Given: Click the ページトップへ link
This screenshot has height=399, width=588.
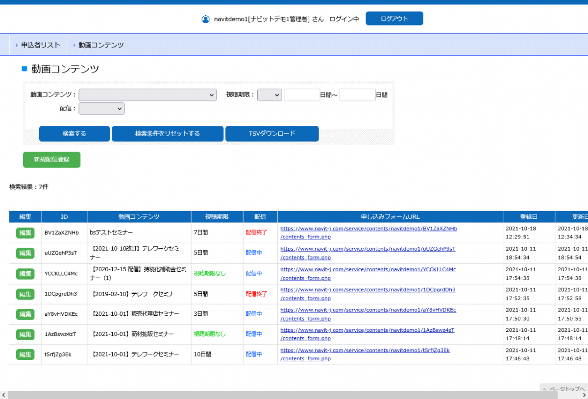Looking at the screenshot, I should click(566, 389).
